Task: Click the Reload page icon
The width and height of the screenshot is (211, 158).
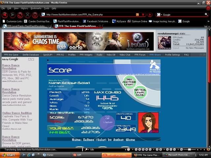Action: [x=20, y=15]
